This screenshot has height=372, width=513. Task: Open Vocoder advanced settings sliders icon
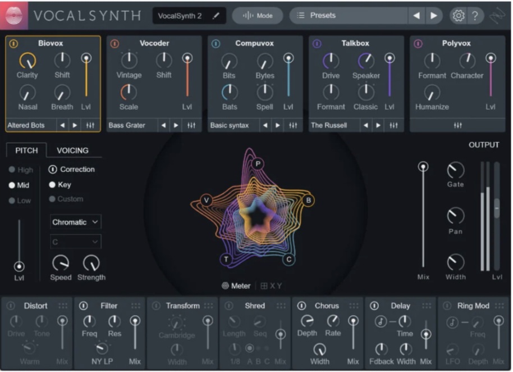[191, 125]
